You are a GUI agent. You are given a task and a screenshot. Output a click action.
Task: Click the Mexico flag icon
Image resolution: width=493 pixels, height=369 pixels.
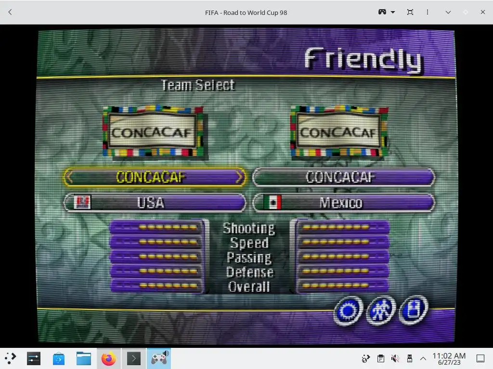click(x=272, y=202)
